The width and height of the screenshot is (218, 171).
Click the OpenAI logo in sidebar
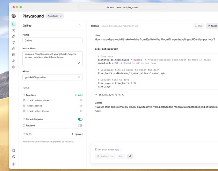tap(14, 16)
